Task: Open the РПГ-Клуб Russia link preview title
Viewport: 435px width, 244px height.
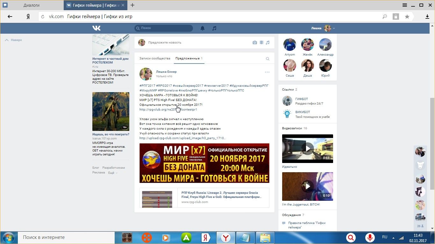Action: pyautogui.click(x=222, y=195)
